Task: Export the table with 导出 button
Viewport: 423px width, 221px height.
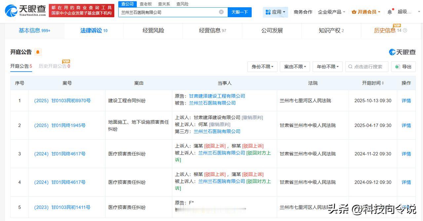Action: click(x=404, y=67)
